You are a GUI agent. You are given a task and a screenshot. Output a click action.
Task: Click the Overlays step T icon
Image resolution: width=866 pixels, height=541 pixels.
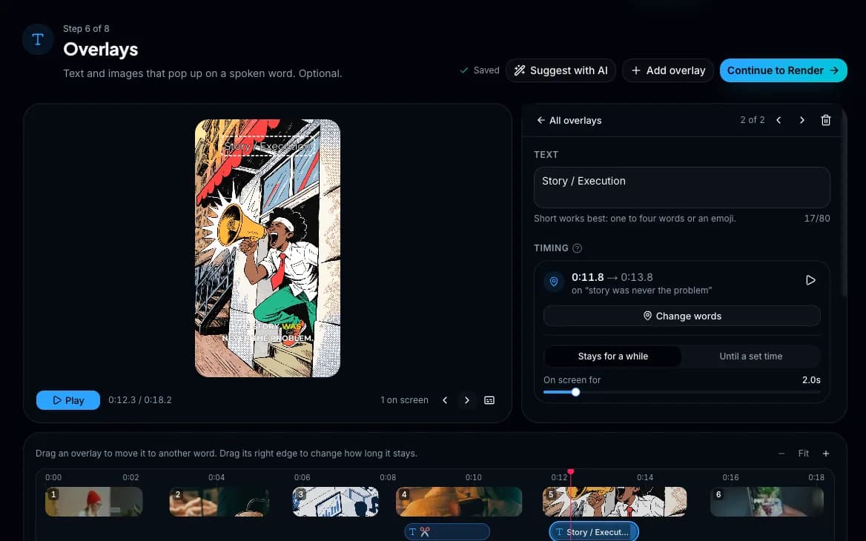38,39
